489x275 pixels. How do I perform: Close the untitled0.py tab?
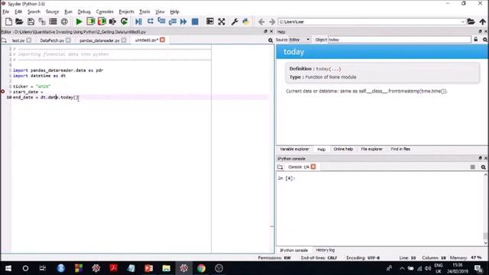point(163,40)
